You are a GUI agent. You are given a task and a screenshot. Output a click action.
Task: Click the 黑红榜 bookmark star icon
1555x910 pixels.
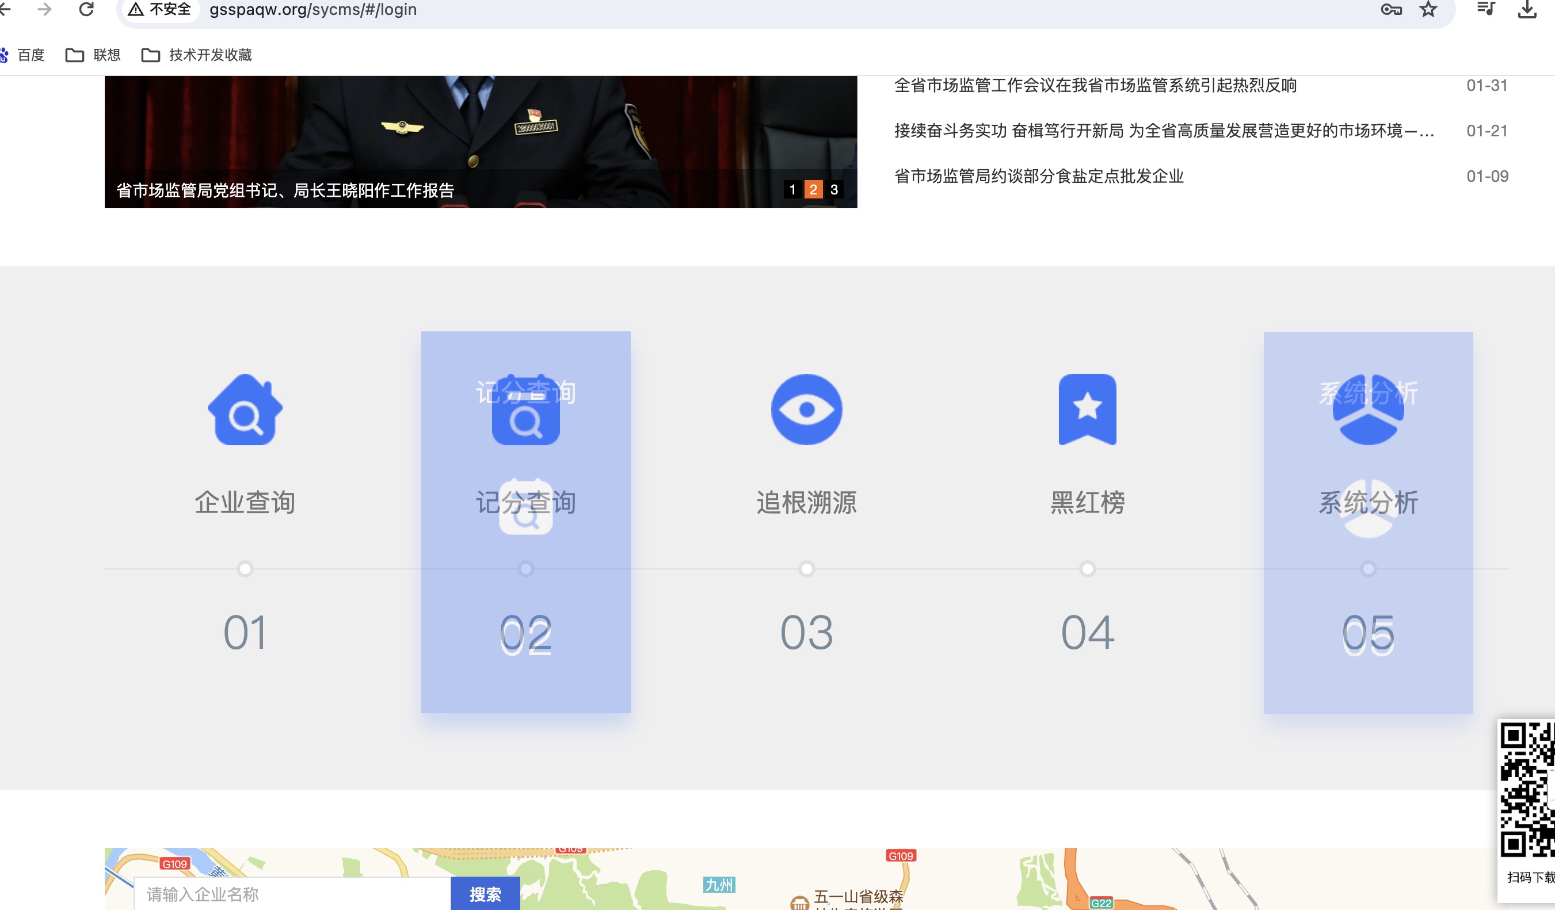click(1087, 409)
